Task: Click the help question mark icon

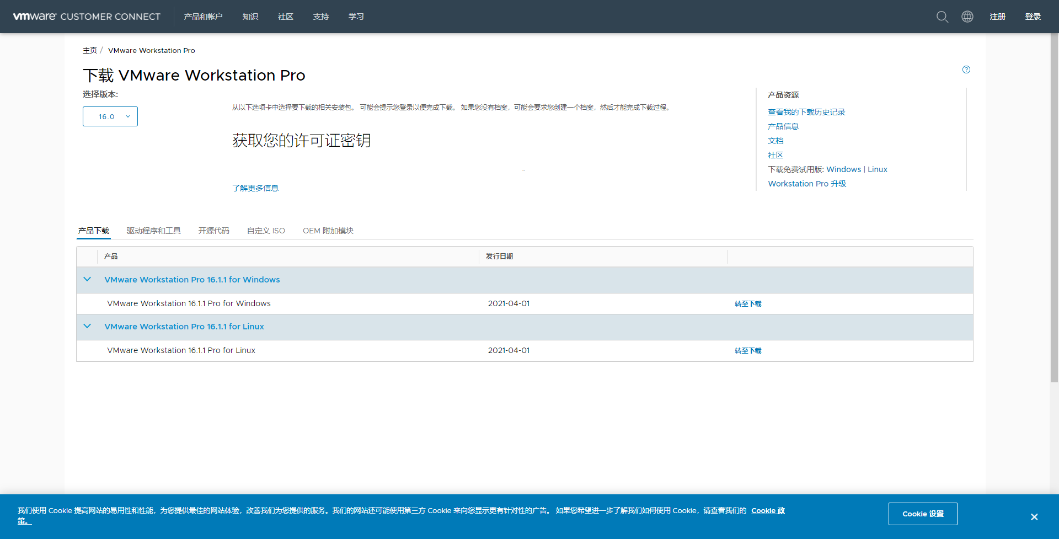Action: (966, 70)
